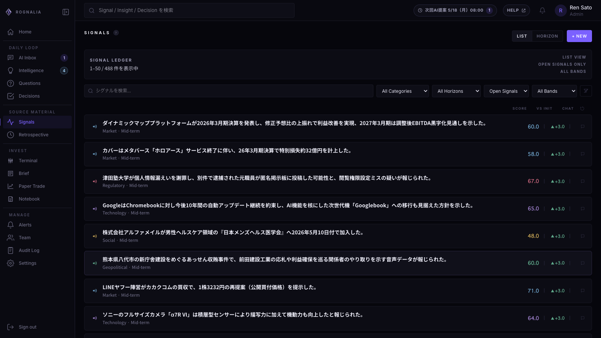Open chat for the ダイナミックマップ signal
This screenshot has width=601, height=338.
(583, 127)
